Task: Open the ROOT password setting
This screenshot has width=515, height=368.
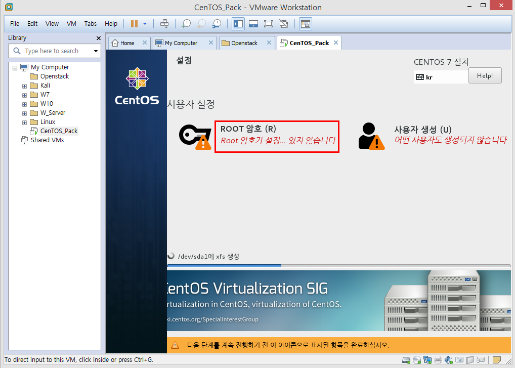Action: click(277, 136)
